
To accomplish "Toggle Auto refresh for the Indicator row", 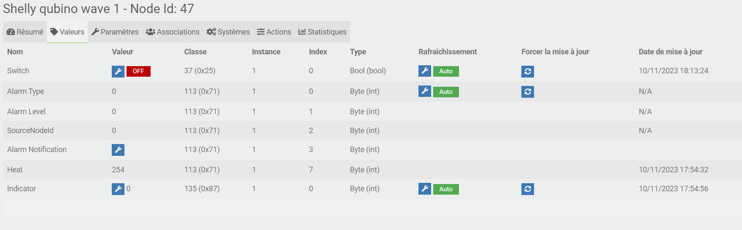I will (x=446, y=189).
